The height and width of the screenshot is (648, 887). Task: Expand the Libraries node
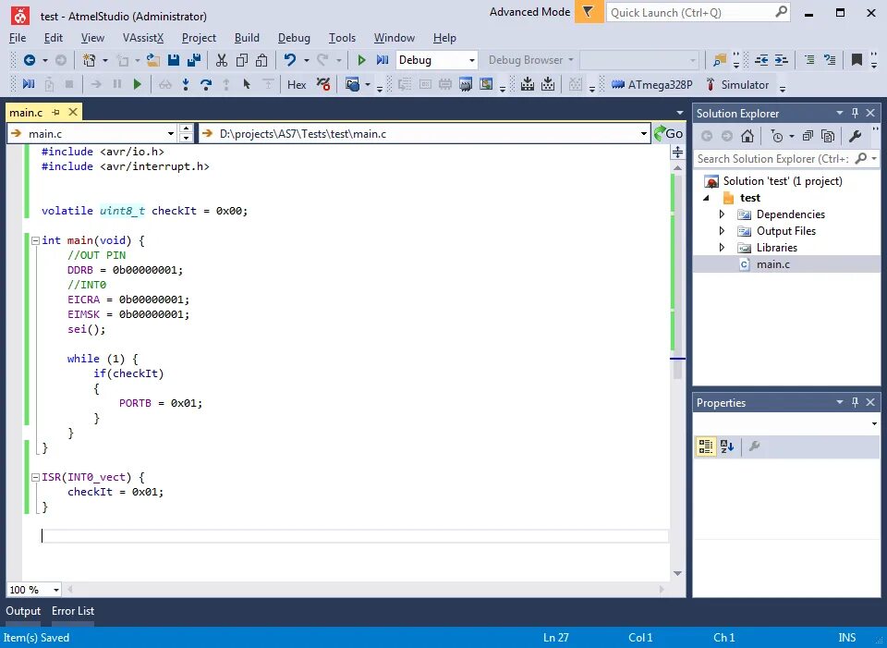[x=722, y=248]
